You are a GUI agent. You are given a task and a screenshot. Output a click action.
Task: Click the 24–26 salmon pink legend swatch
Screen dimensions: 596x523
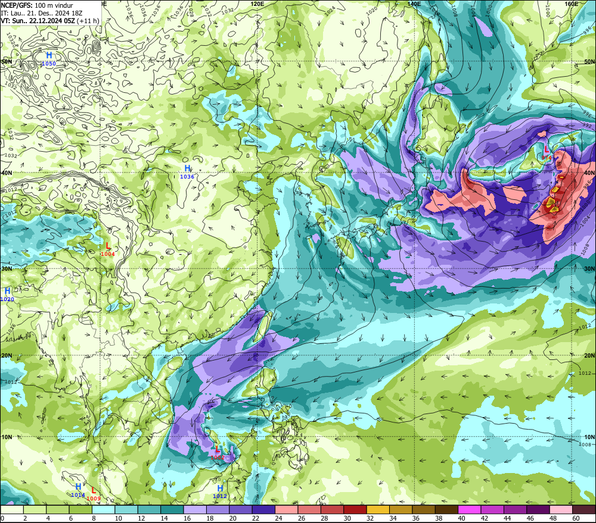point(286,509)
